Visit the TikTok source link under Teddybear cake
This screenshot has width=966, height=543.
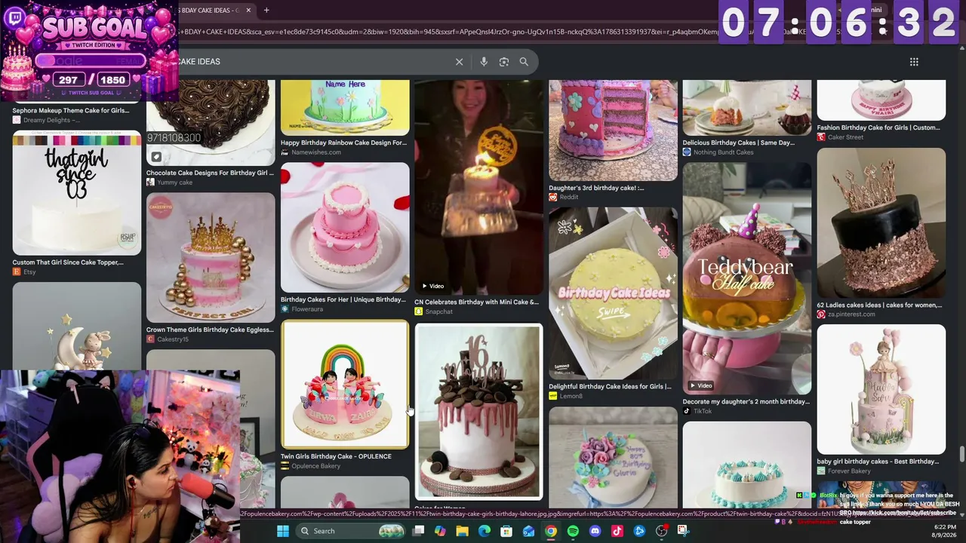point(697,411)
